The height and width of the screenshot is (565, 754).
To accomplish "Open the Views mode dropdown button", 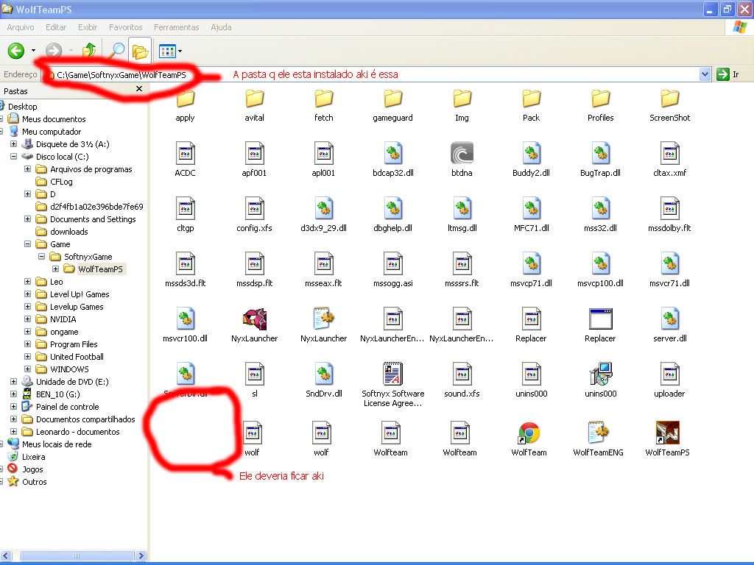I will (x=171, y=51).
